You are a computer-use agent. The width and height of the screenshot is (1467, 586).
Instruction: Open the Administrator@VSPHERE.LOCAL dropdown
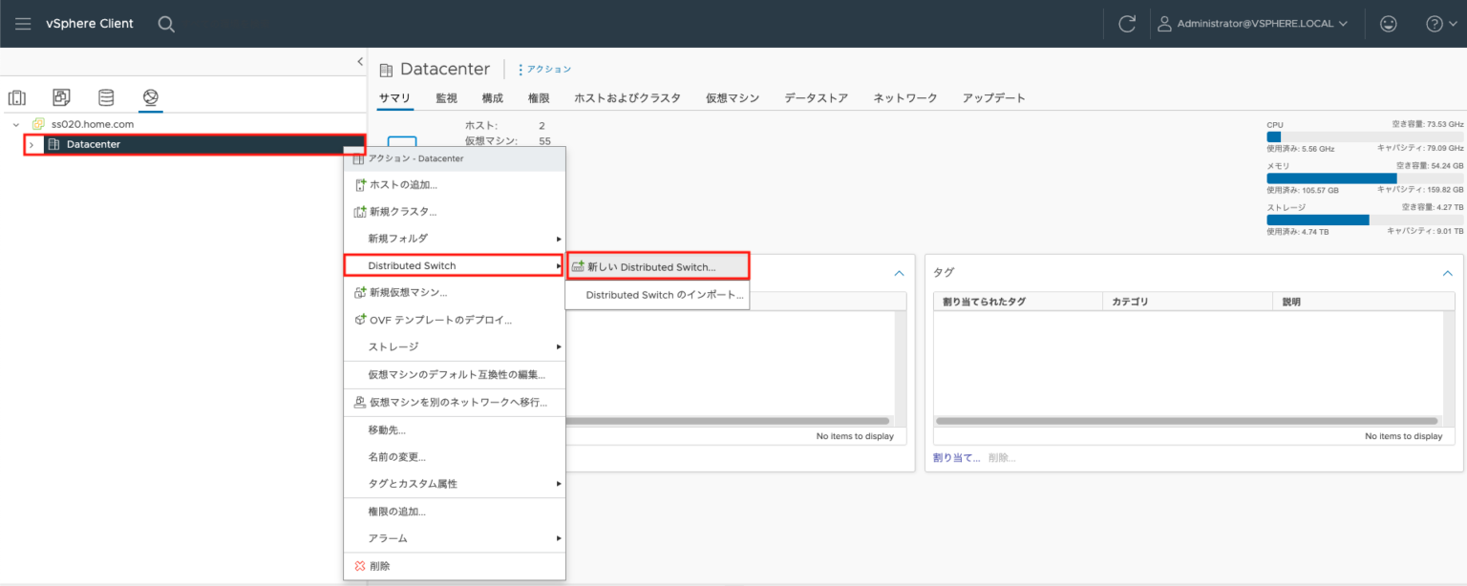pos(1253,23)
